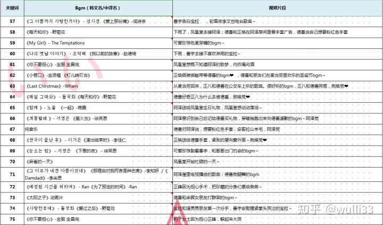
Task: Click the row number cell 75
Action: tap(12, 219)
